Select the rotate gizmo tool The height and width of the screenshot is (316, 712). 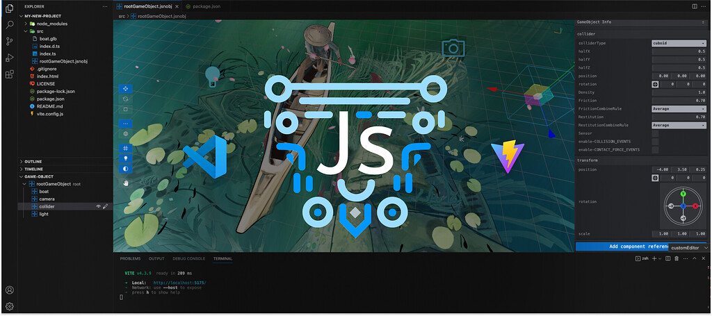(x=125, y=99)
